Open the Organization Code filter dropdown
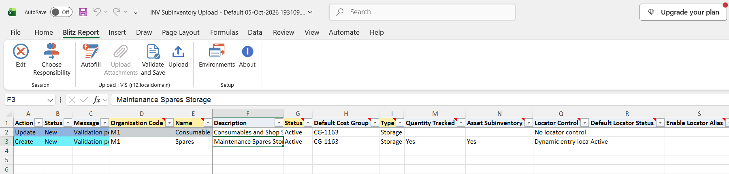This screenshot has width=729, height=174. pyautogui.click(x=170, y=123)
